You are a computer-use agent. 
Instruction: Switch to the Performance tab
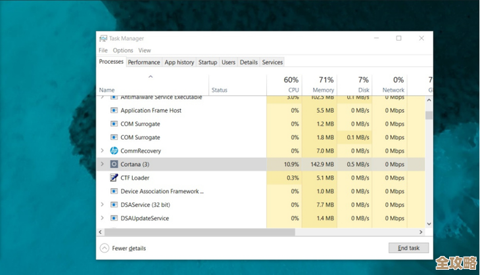(x=143, y=62)
